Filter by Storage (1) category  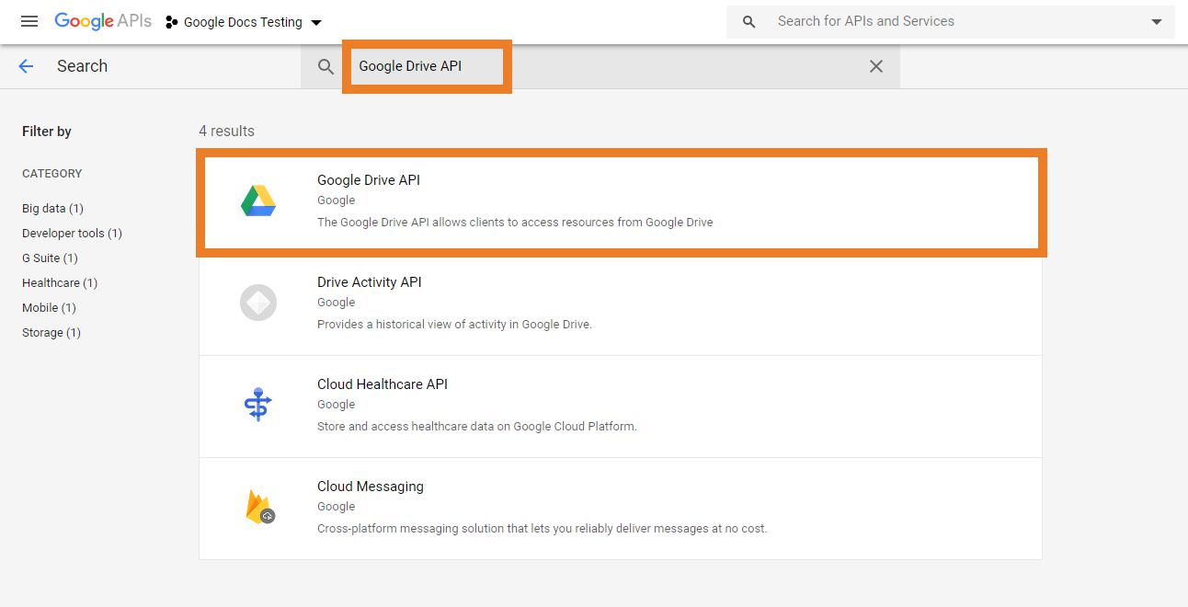click(x=51, y=333)
